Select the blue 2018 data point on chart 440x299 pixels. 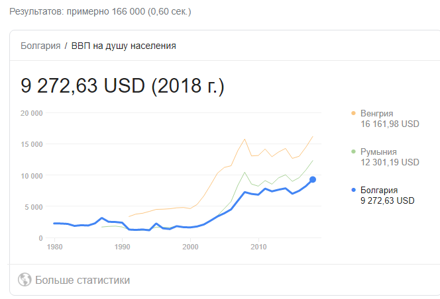pyautogui.click(x=313, y=179)
